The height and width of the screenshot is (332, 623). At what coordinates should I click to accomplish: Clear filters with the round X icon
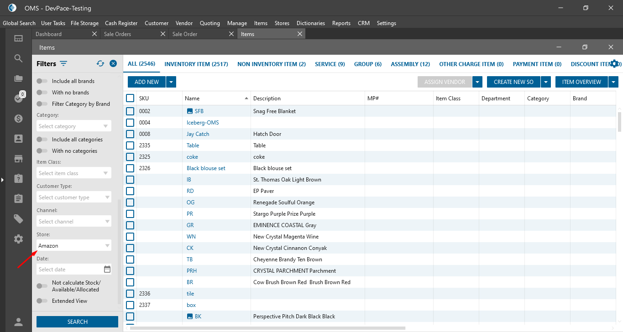click(113, 64)
